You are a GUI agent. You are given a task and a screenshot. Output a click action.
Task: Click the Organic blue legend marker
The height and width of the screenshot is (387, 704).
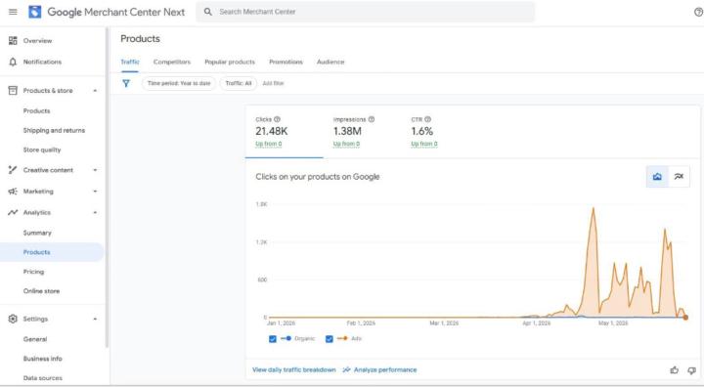click(x=286, y=338)
